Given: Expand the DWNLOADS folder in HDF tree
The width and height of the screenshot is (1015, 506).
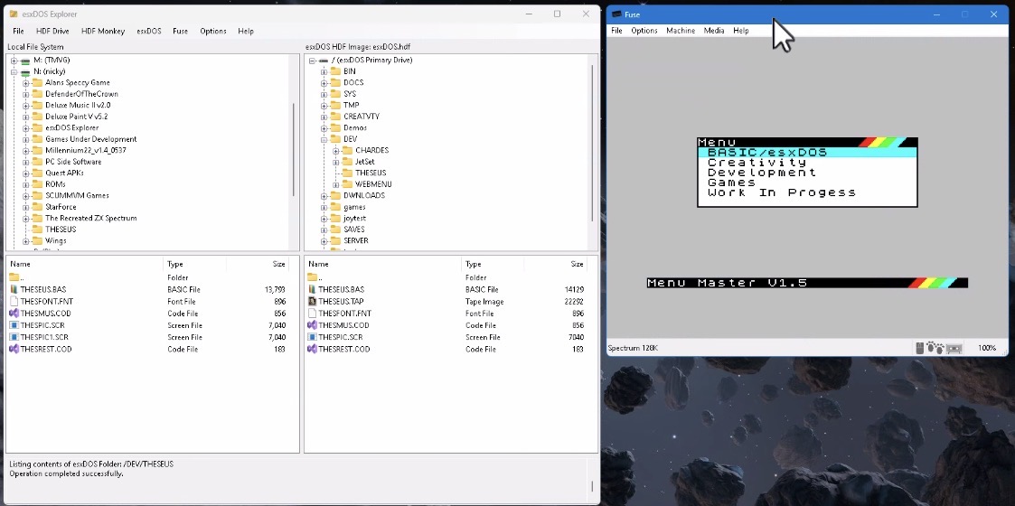Looking at the screenshot, I should [324, 195].
